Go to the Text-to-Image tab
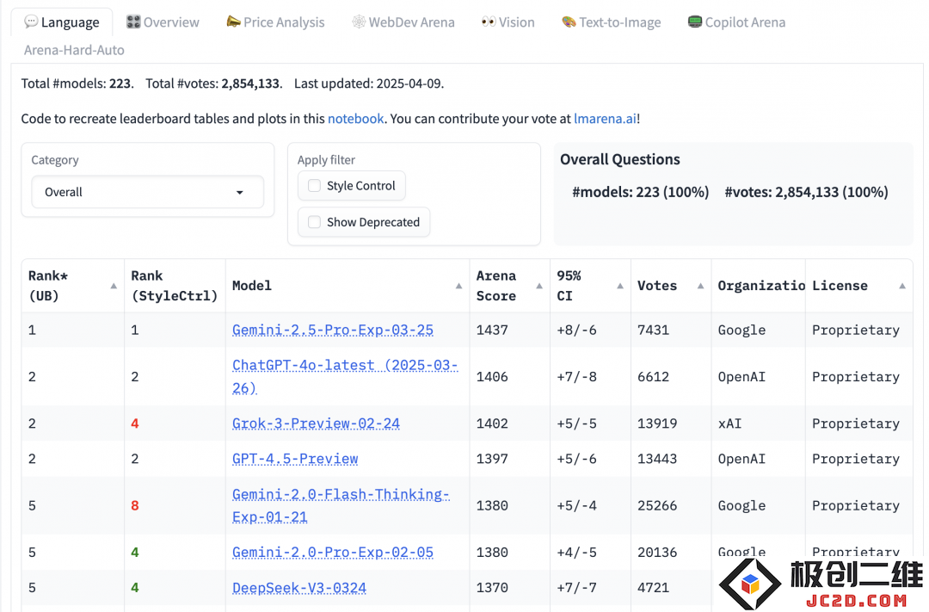The image size is (929, 612). (612, 22)
